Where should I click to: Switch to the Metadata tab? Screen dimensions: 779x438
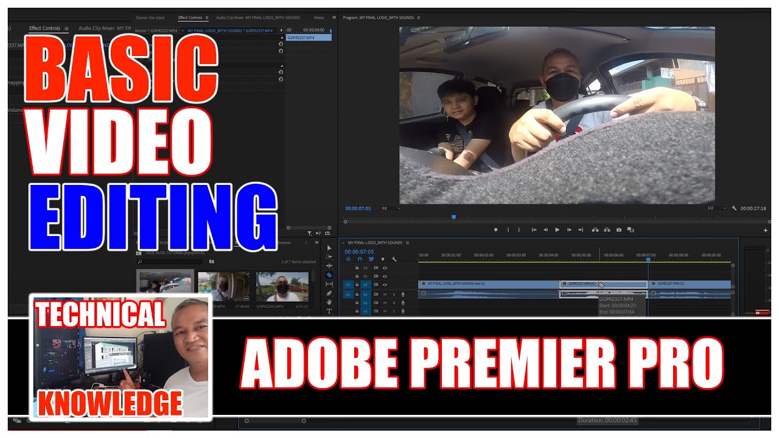click(x=320, y=18)
